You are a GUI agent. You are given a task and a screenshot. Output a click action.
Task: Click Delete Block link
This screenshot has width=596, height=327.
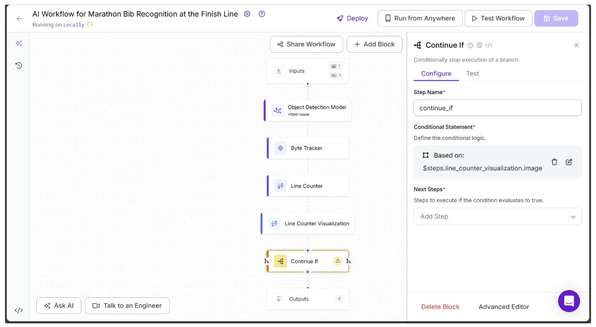coord(440,307)
